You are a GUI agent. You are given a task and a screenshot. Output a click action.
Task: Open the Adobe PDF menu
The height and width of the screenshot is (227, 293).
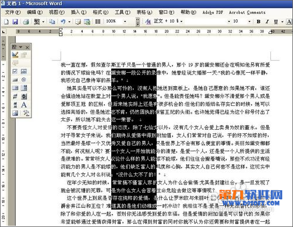point(213,12)
